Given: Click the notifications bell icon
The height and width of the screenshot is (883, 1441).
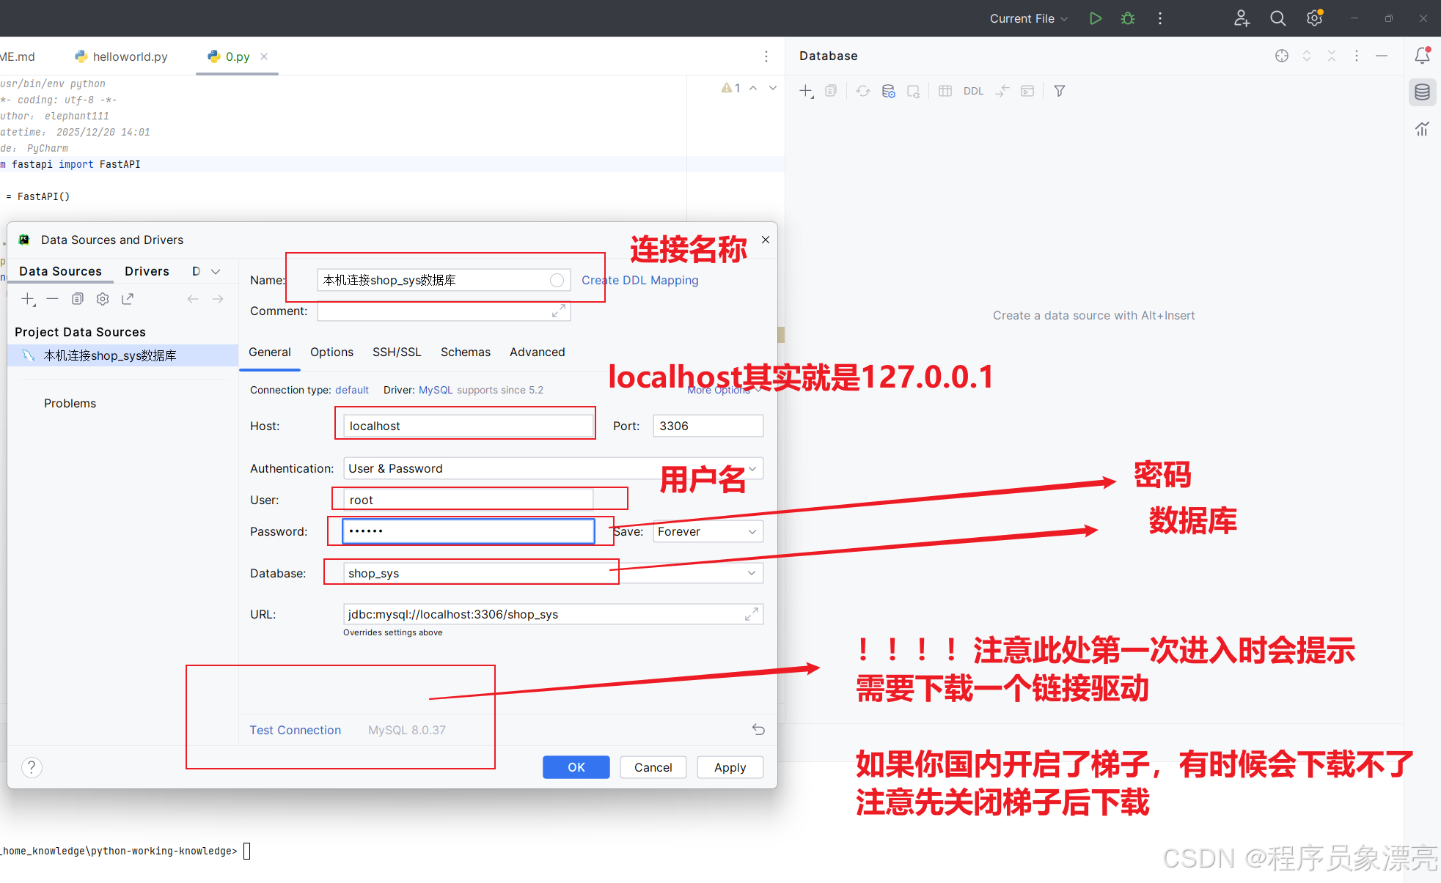Looking at the screenshot, I should click(x=1422, y=56).
